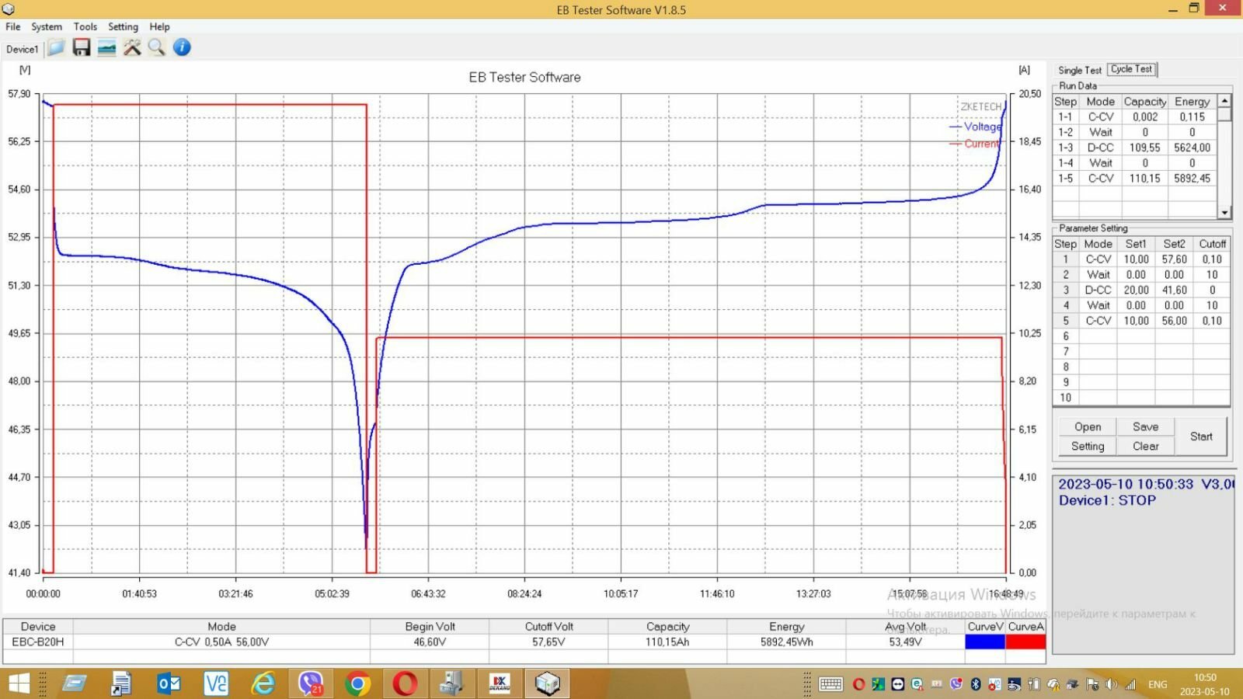Show the blue info icon dialog
Screen dimensions: 1243x699
(x=182, y=48)
